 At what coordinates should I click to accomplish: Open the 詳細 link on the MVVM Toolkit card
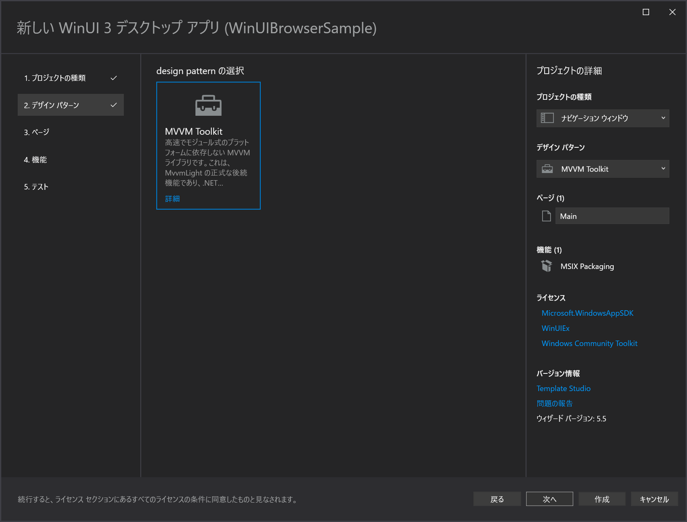[172, 198]
